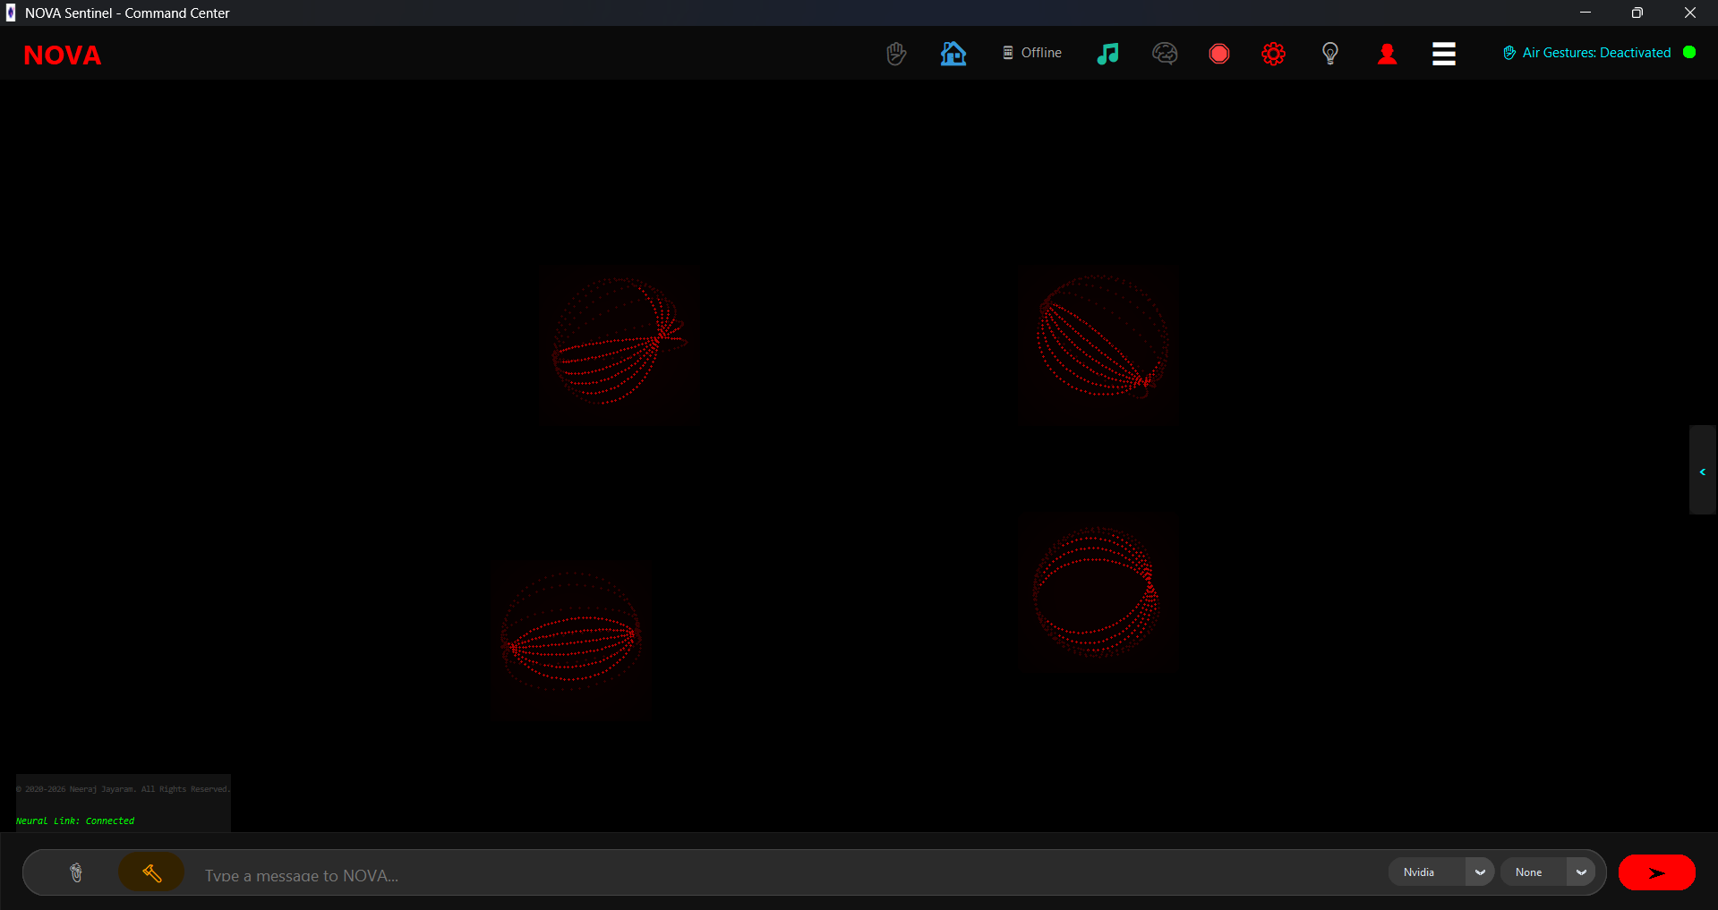Open the Nvidia provider dropdown
Image resolution: width=1718 pixels, height=910 pixels.
click(x=1441, y=872)
